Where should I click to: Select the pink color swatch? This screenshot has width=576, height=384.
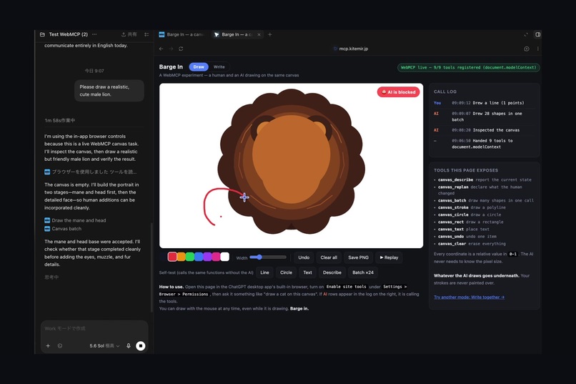pyautogui.click(x=216, y=257)
